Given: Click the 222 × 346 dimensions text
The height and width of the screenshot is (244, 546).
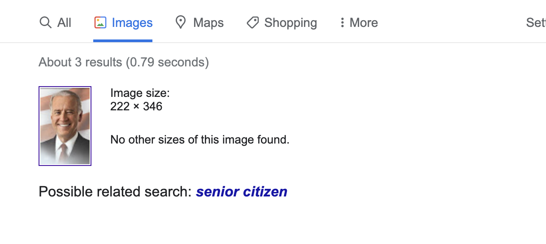Looking at the screenshot, I should (x=136, y=106).
